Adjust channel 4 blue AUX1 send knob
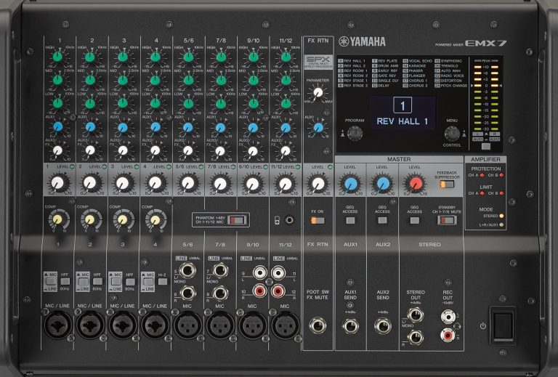Image resolution: width=558 pixels, height=377 pixels. coord(155,127)
